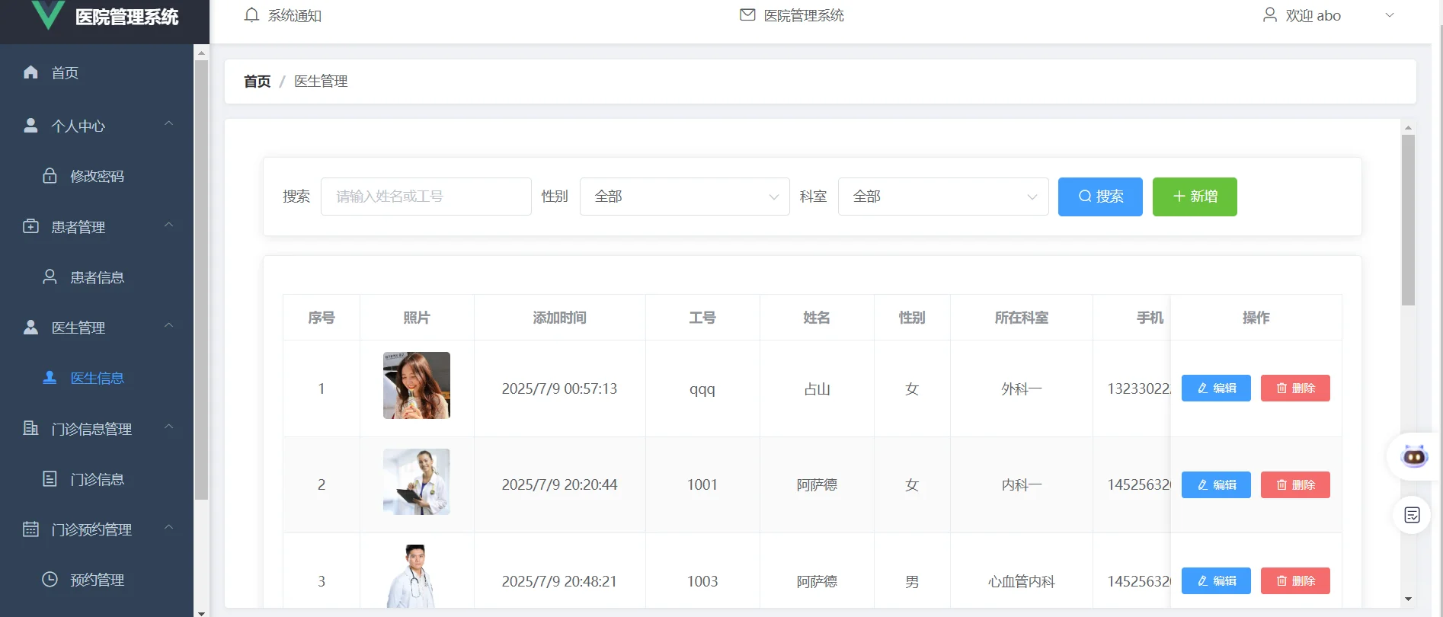1443x617 pixels.
Task: Click the lock icon beside 修改密码
Action: (50, 176)
